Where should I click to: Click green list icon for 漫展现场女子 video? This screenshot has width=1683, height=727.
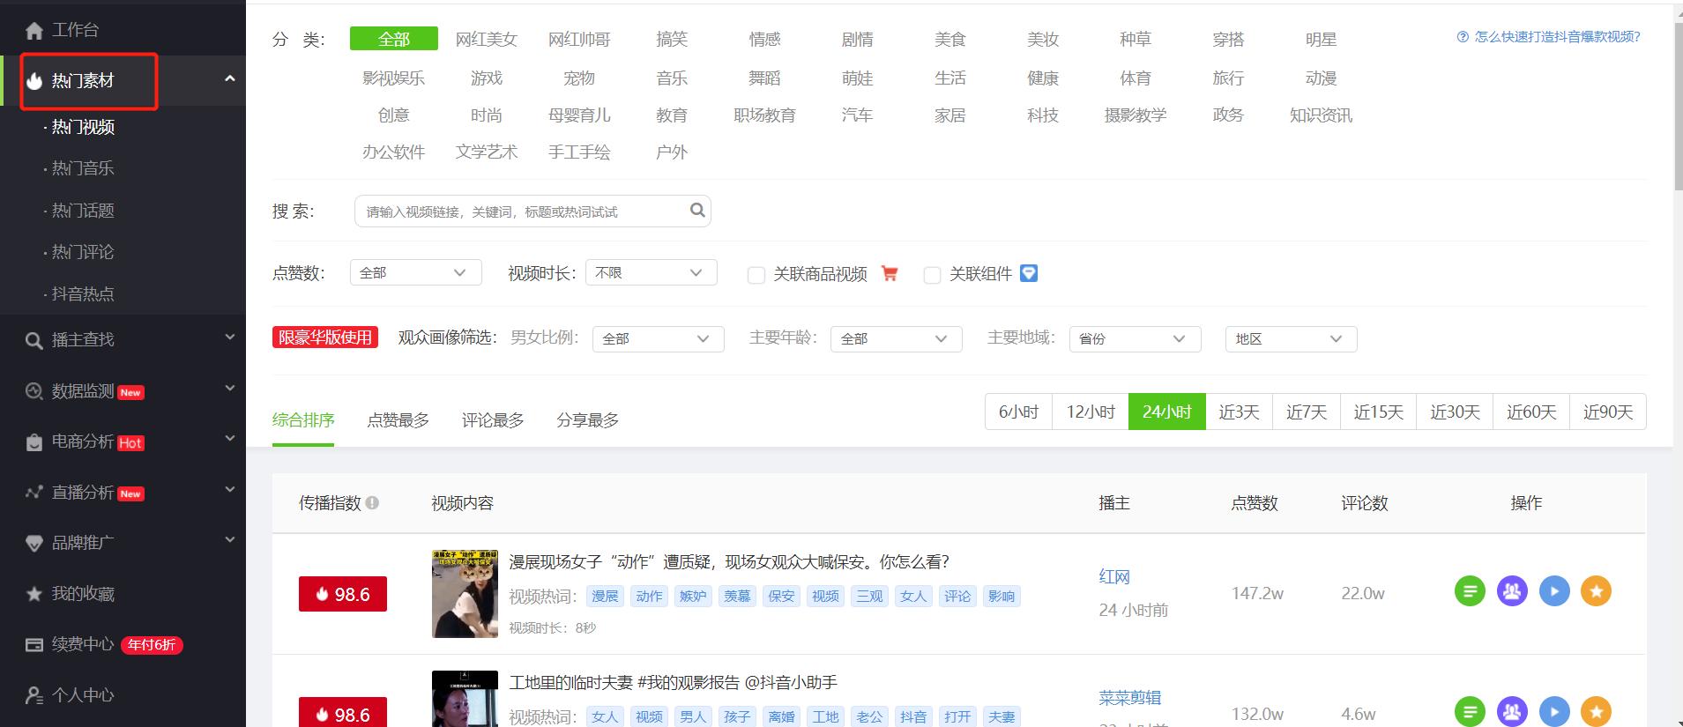coord(1470,591)
